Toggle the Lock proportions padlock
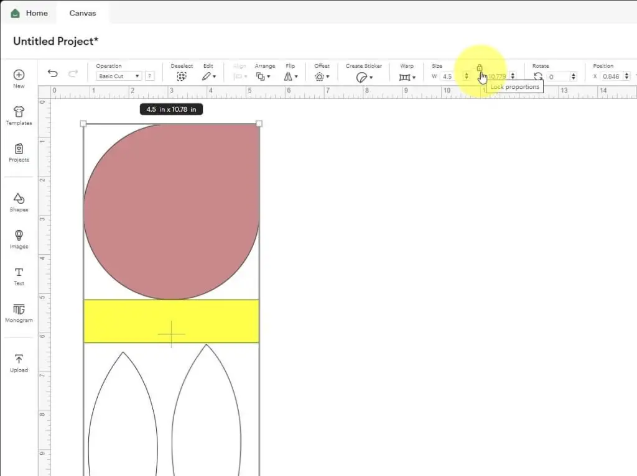This screenshot has width=637, height=476. [480, 68]
